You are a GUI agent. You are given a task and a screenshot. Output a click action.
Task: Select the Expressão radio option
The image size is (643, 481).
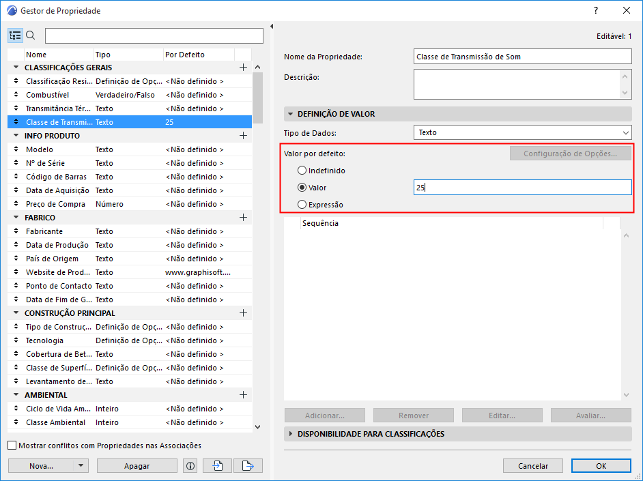tap(302, 205)
